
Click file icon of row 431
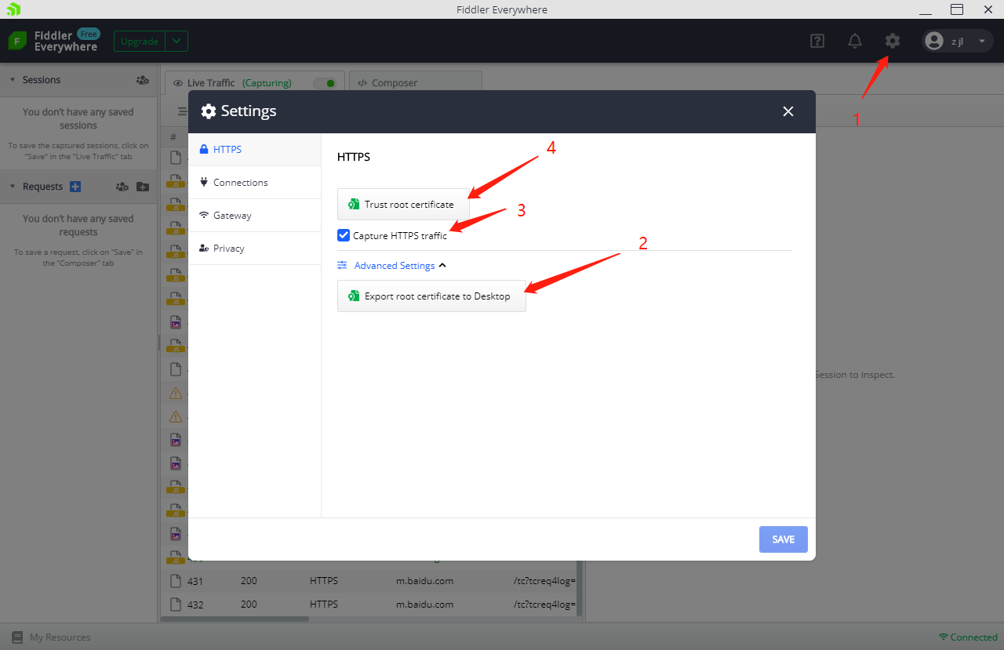[176, 581]
